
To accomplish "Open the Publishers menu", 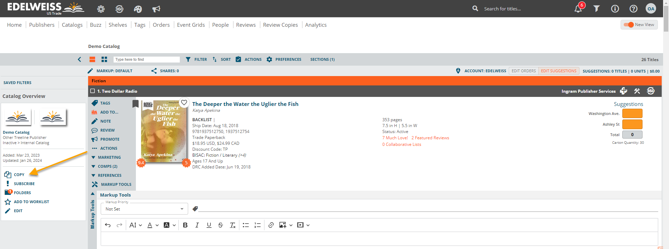I will (42, 25).
